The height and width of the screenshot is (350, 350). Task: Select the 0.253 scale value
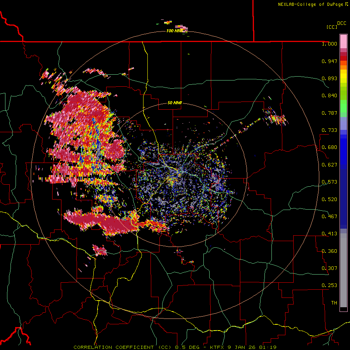[x=329, y=285]
